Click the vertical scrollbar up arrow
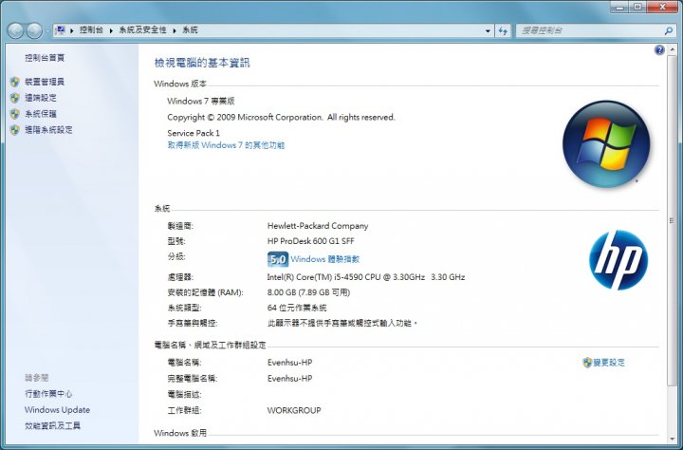 [672, 49]
